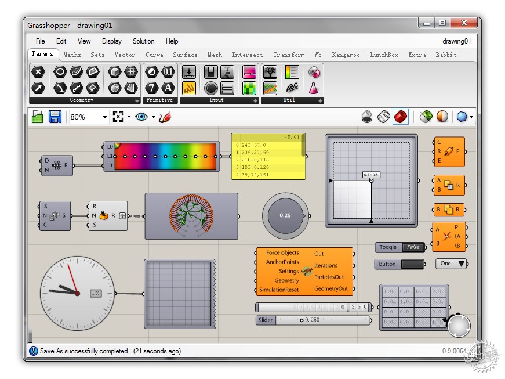Select the Text (A) primitive icon
The width and height of the screenshot is (505, 379).
[168, 88]
